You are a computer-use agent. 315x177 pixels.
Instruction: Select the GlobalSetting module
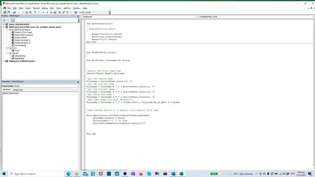pyautogui.click(x=20, y=56)
